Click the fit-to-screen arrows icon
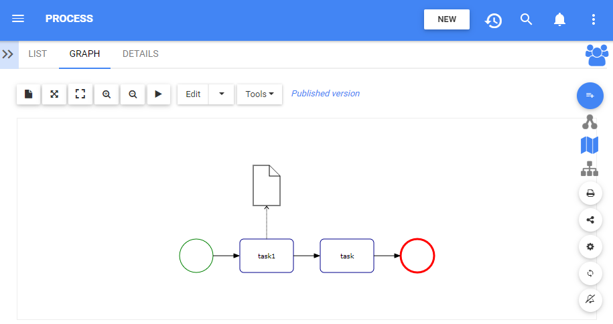This screenshot has height=324, width=613. coord(54,94)
